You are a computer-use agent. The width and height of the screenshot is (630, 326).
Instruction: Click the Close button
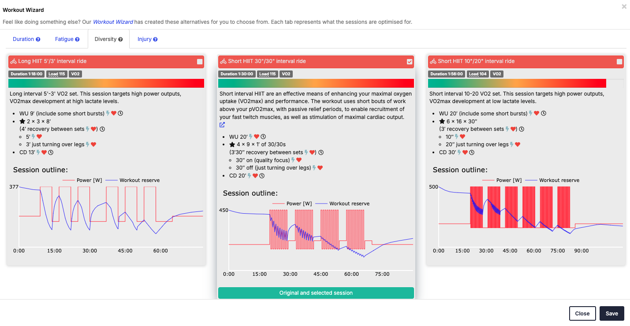(x=582, y=313)
